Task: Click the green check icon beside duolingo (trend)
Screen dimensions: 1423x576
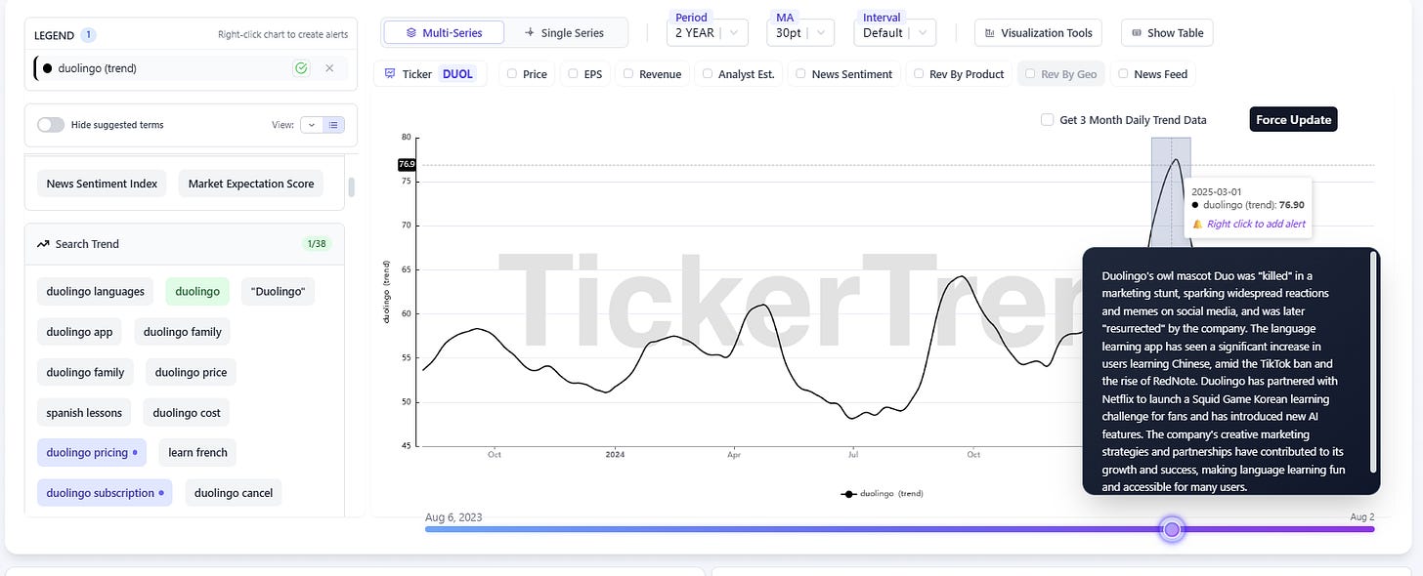Action: coord(301,68)
